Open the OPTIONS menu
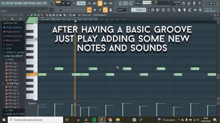This screenshot has height=123, width=220. coord(32,3)
